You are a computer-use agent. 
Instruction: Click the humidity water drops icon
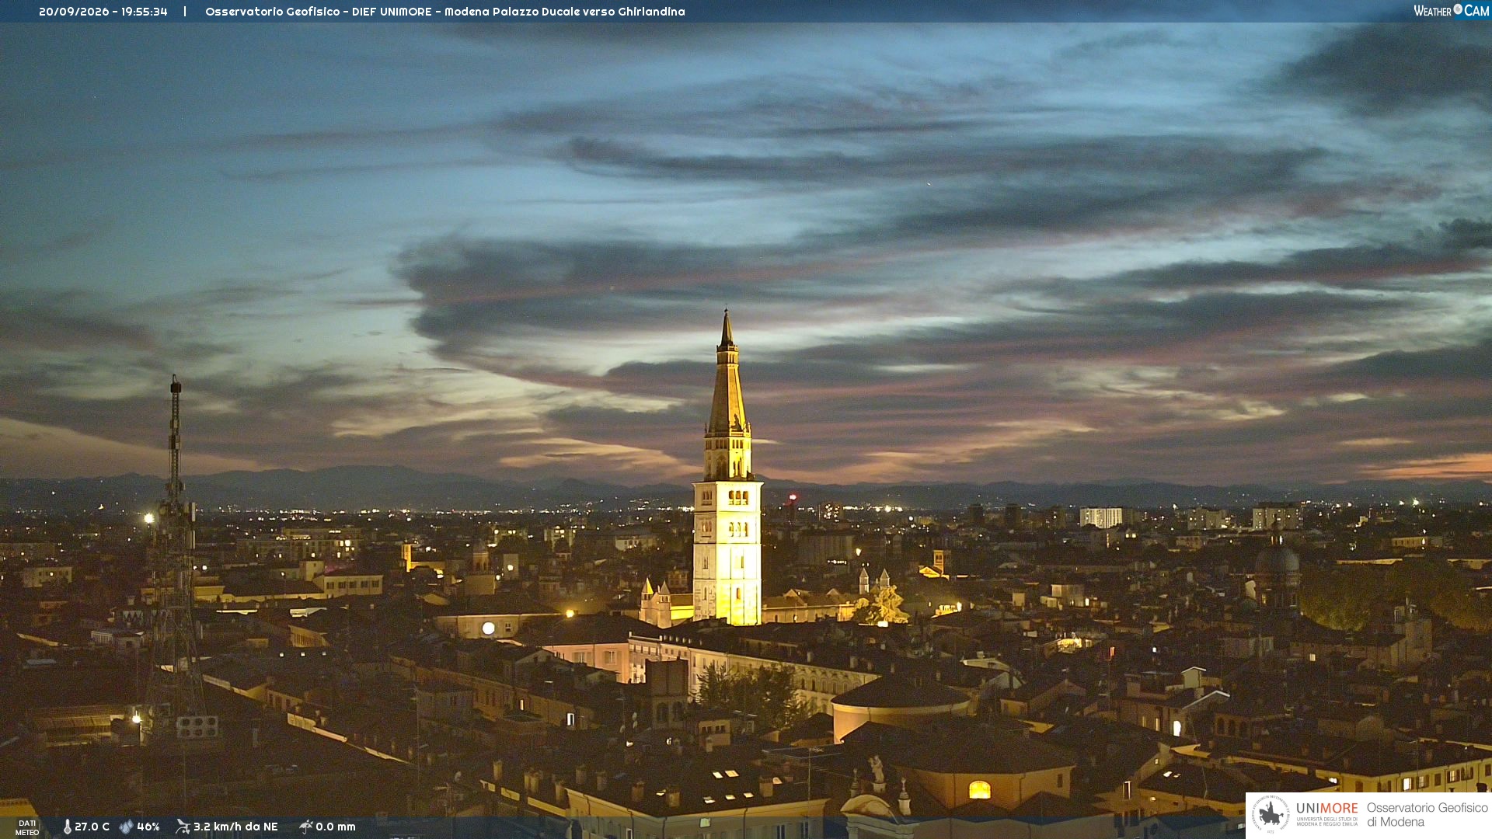point(126,827)
